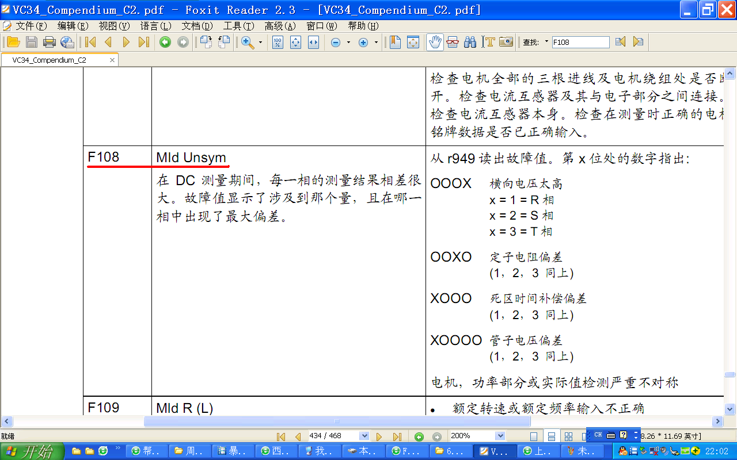Go to next page via top toolbar

point(126,42)
